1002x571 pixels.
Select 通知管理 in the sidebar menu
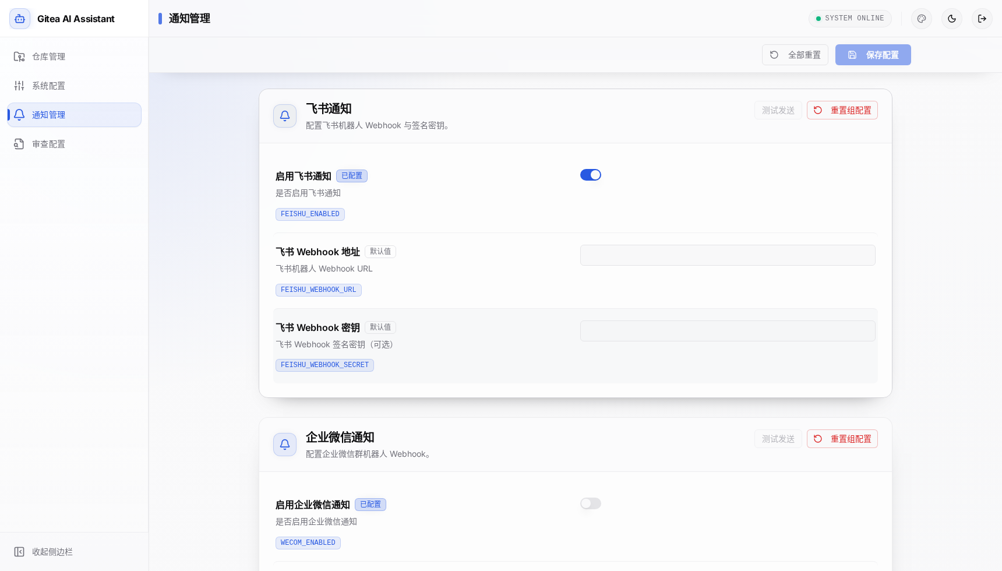click(74, 115)
